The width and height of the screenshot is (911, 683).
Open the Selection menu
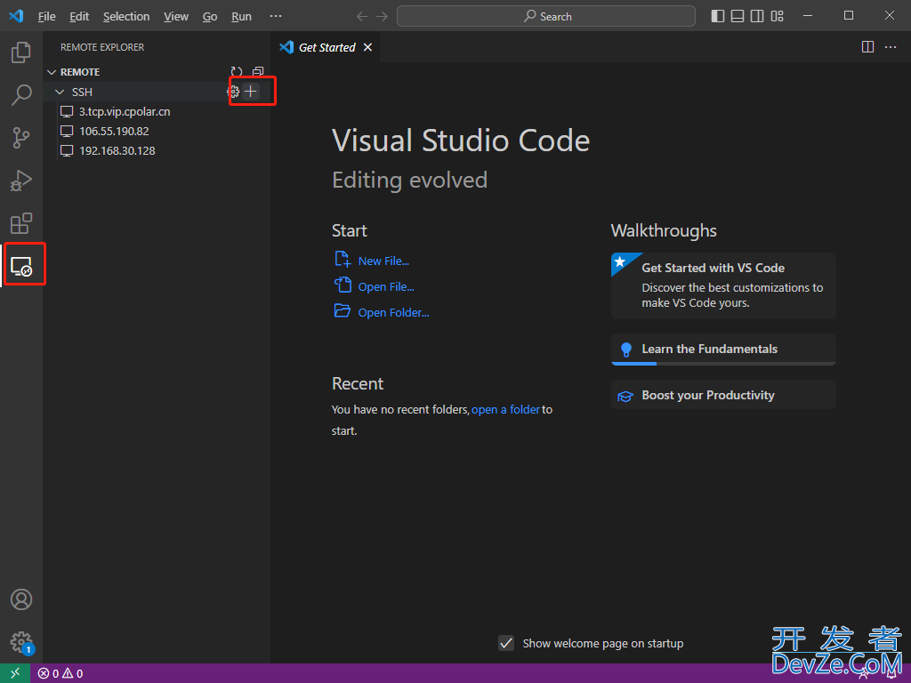[x=126, y=16]
